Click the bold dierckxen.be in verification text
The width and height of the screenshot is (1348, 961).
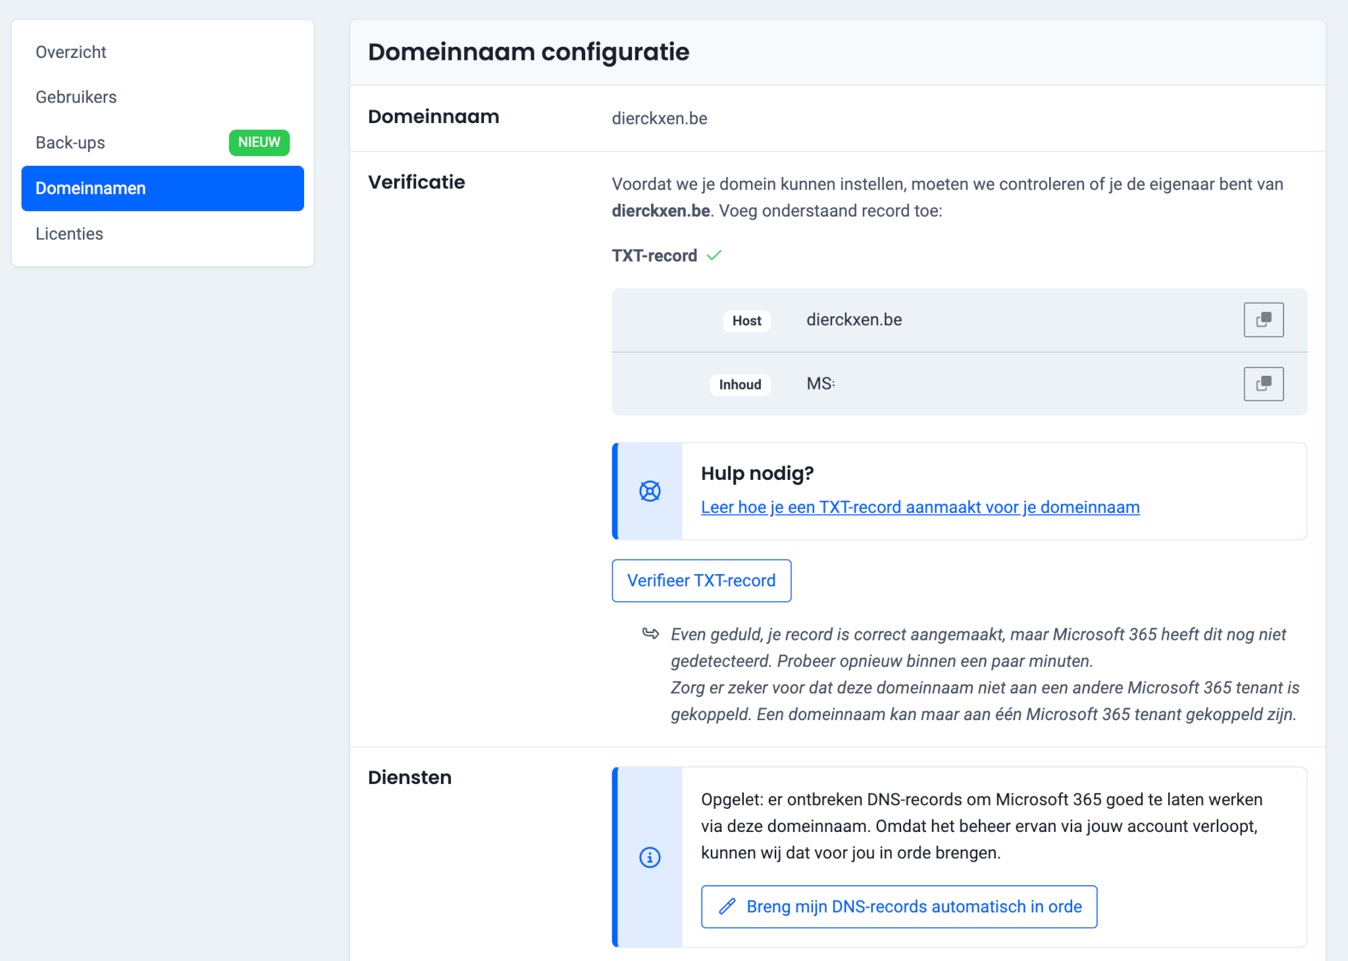pyautogui.click(x=660, y=211)
